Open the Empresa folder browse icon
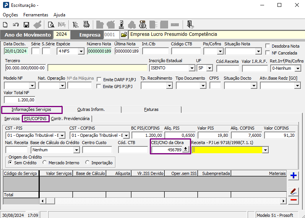 pos(124,35)
